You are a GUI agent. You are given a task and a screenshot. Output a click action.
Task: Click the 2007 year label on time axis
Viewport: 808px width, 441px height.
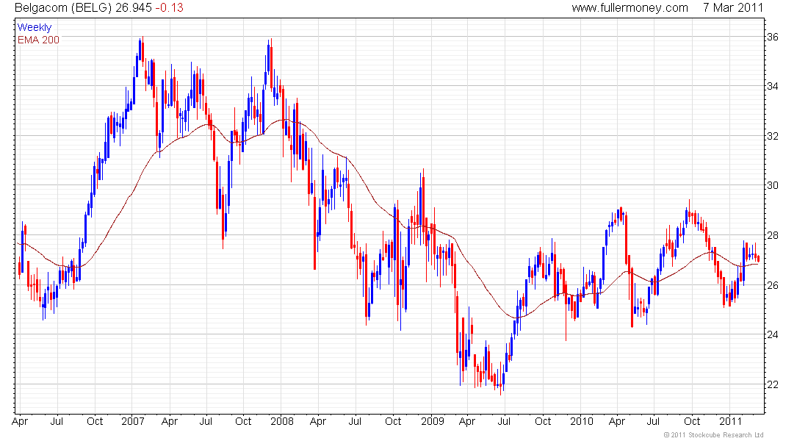click(x=132, y=421)
